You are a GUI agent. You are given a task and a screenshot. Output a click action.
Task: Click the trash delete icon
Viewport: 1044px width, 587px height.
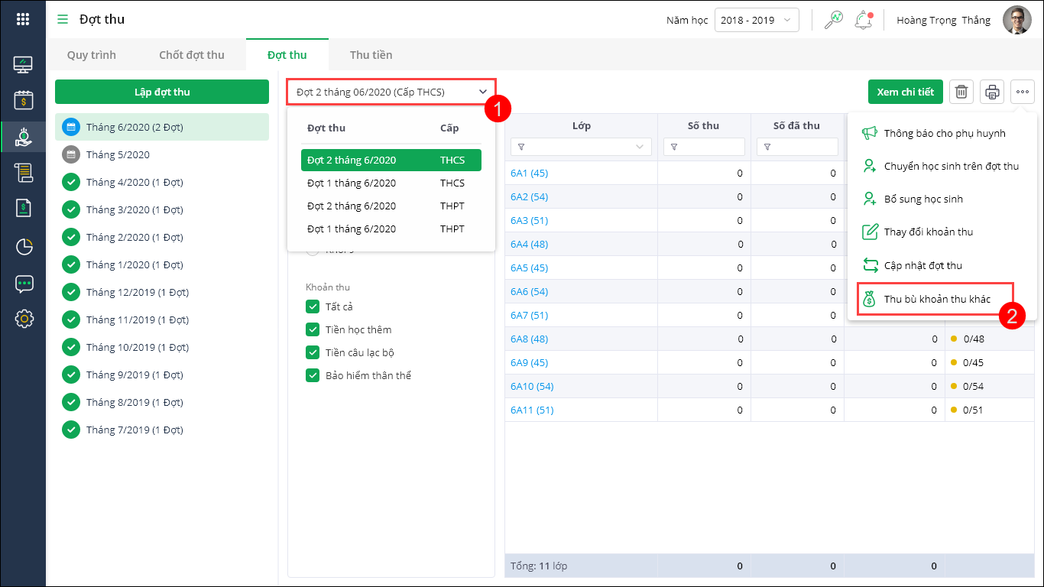[961, 92]
